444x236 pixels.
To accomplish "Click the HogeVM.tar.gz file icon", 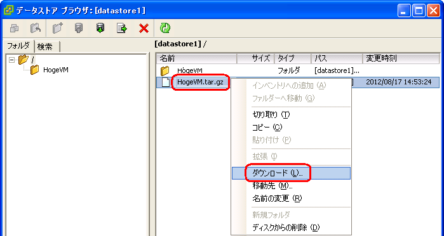I will (x=166, y=82).
